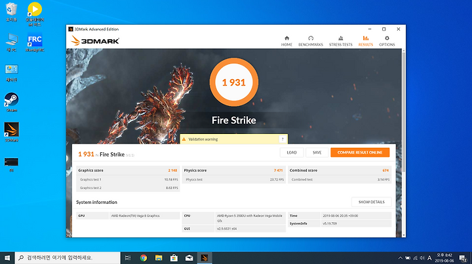Open the Windows Start menu
The height and width of the screenshot is (264, 472).
tap(7, 257)
